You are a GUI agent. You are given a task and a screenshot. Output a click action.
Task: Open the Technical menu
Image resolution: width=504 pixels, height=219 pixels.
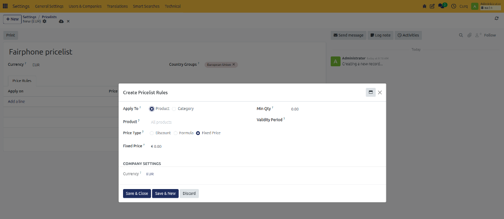(173, 6)
